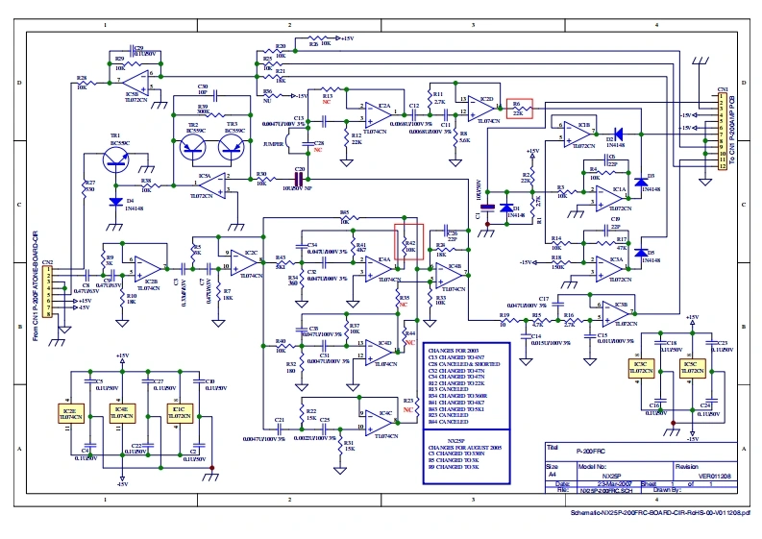Click the red-boxed R6 22K resistor

[519, 107]
